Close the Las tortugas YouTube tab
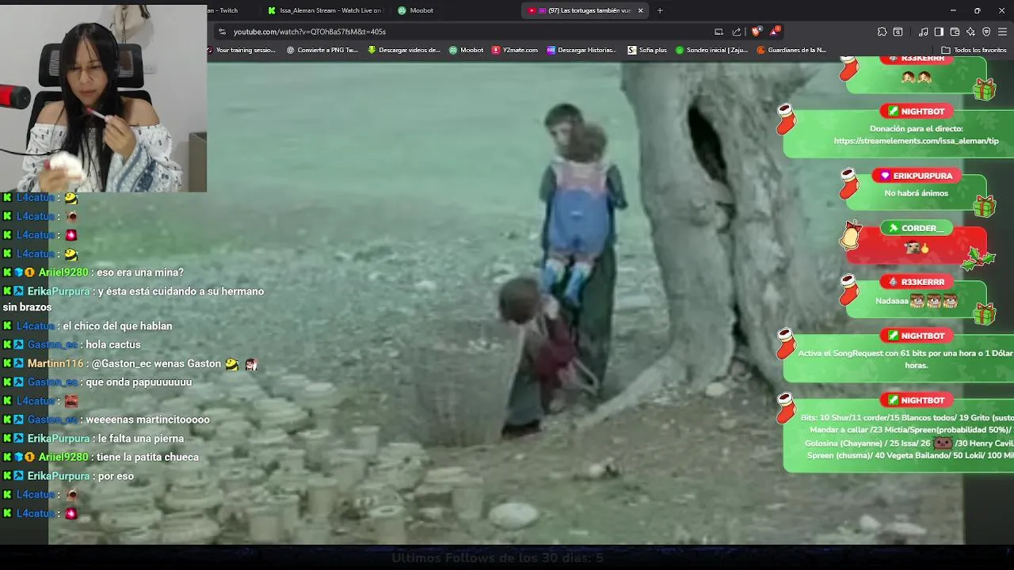This screenshot has height=570, width=1014. point(640,10)
